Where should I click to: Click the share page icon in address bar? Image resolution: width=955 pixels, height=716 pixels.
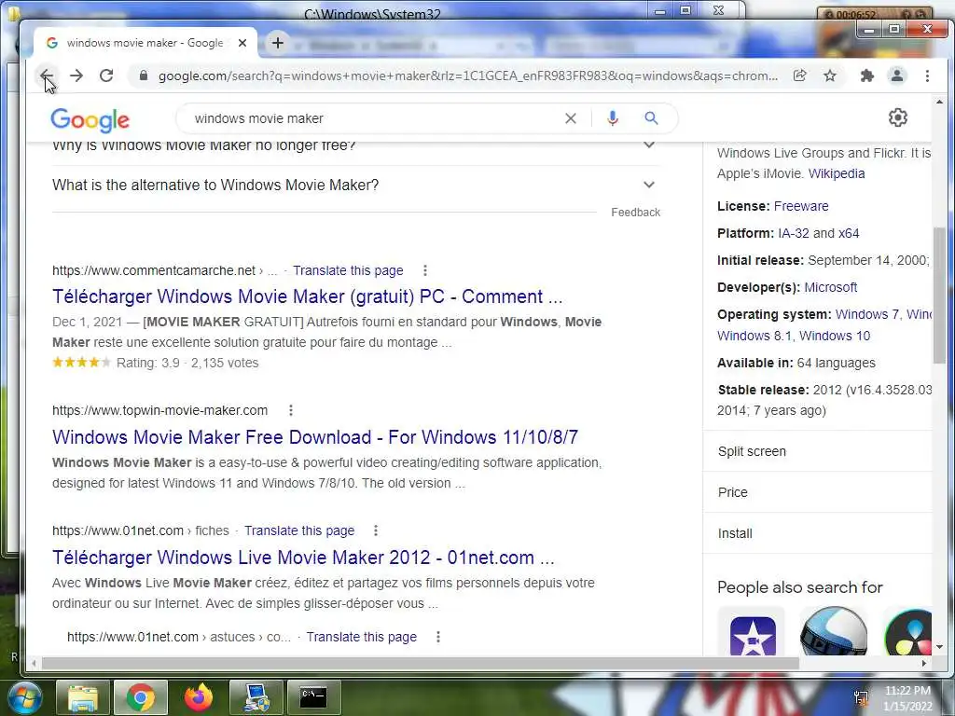(x=799, y=76)
